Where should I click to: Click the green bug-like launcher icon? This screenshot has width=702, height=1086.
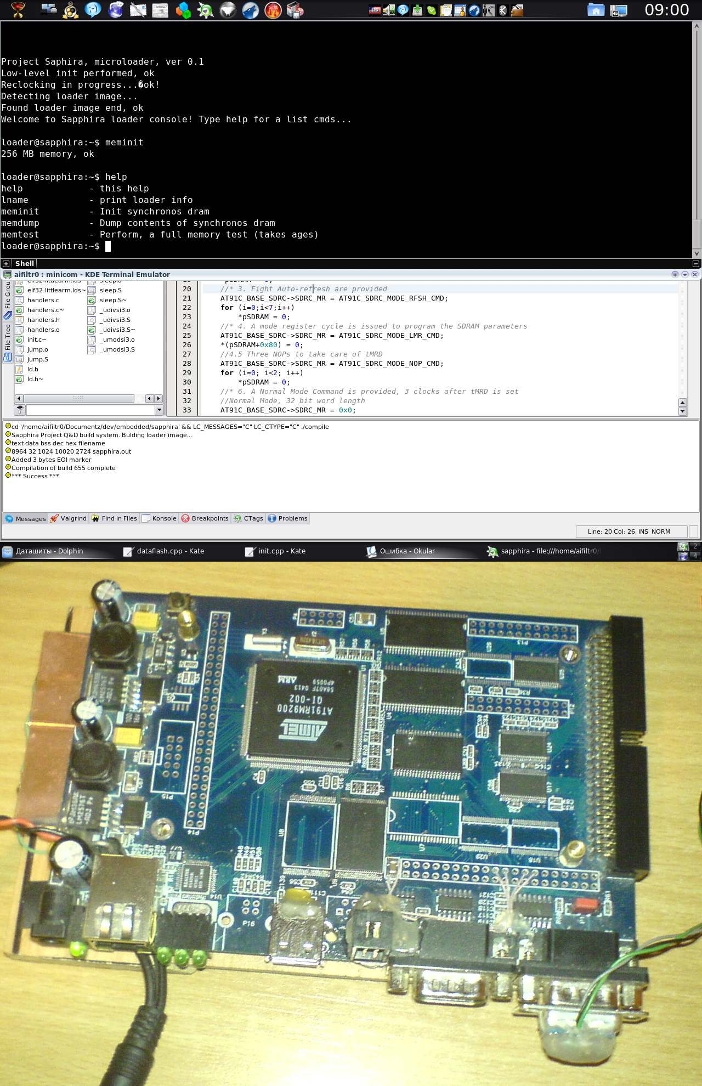click(205, 10)
